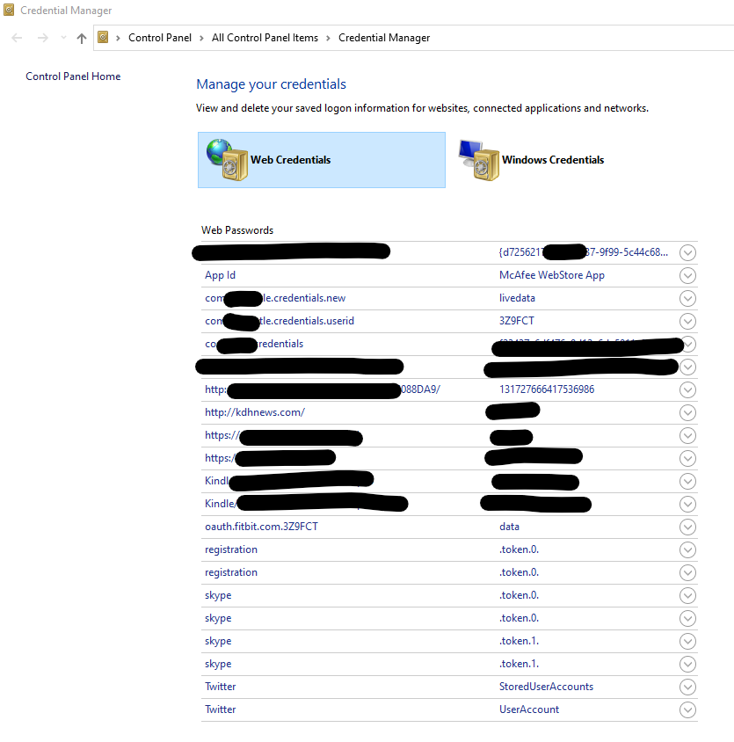734x742 pixels.
Task: Click the Forward navigation arrow
Action: click(42, 38)
